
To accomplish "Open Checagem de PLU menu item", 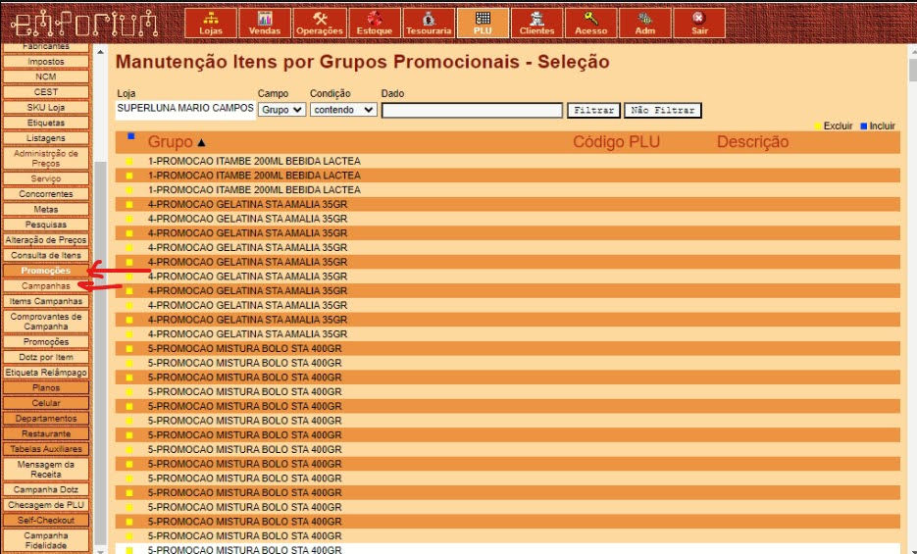I will 46,505.
